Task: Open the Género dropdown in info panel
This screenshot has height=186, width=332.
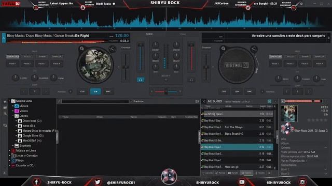Action: pyautogui.click(x=326, y=148)
